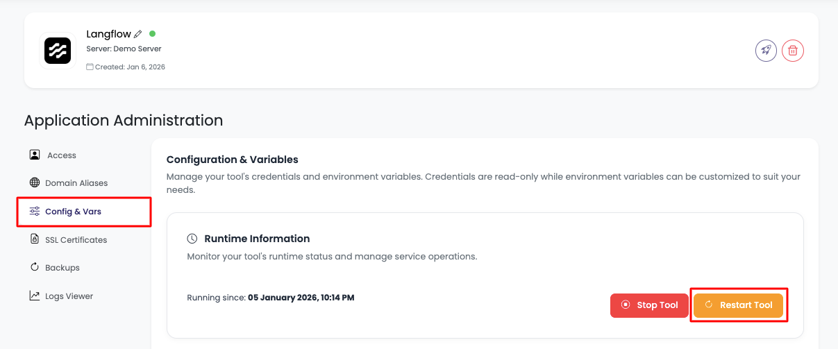The height and width of the screenshot is (349, 838).
Task: Click the orange Restart Tool button
Action: (738, 305)
